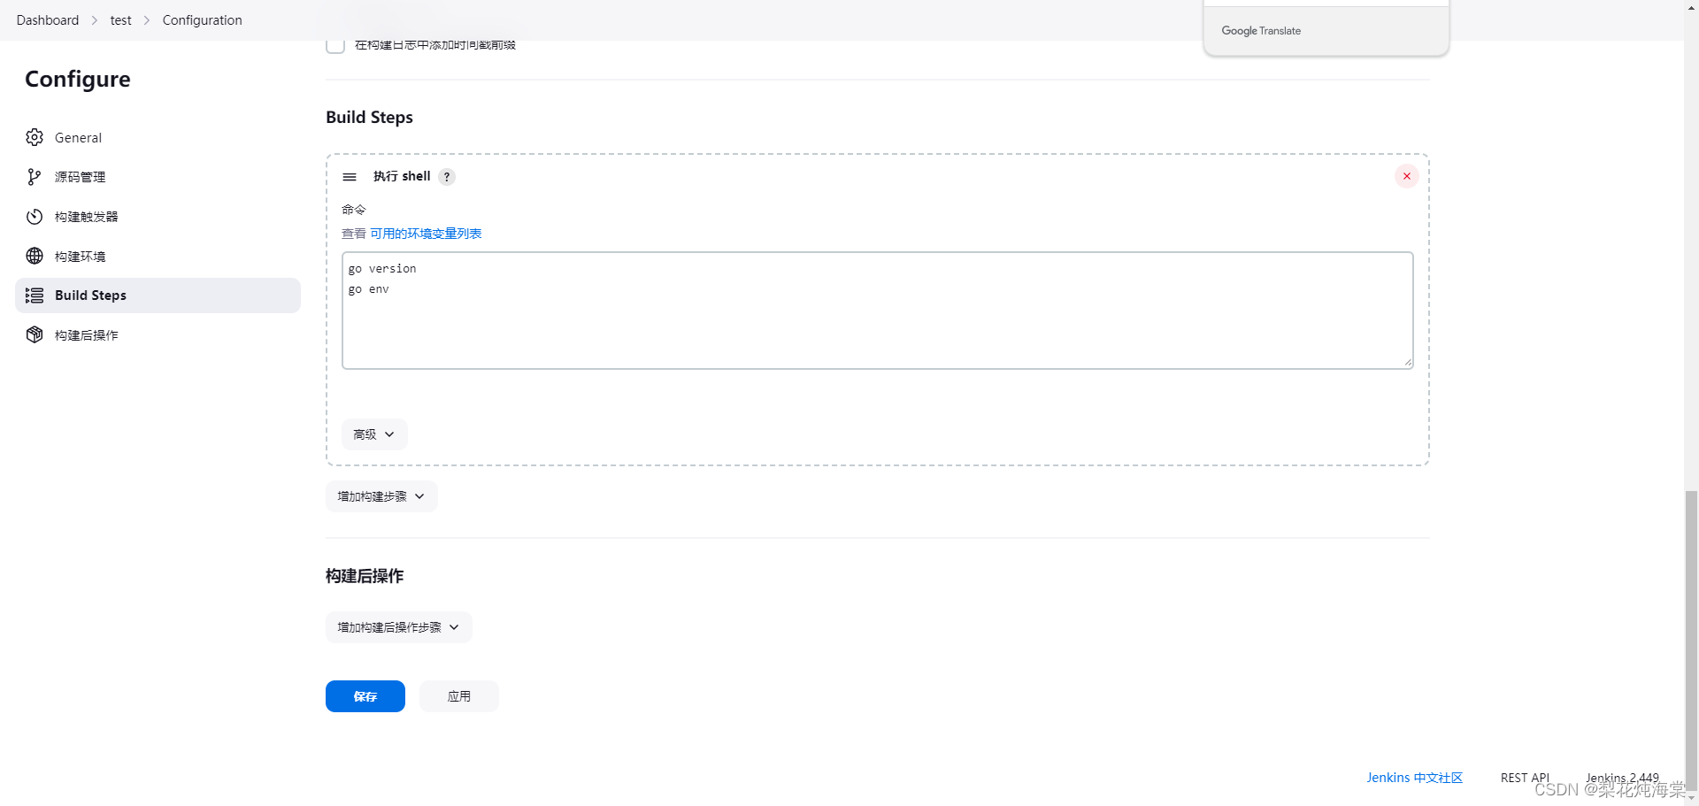This screenshot has width=1699, height=806.
Task: Click the Build Steps list icon
Action: [35, 296]
